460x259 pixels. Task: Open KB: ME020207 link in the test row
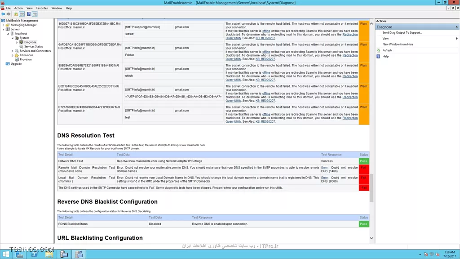coord(265,121)
